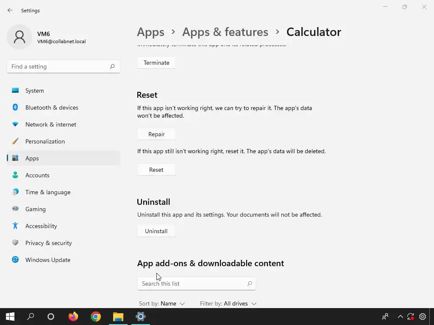Select Apps in the sidebar
This screenshot has width=434, height=325.
tap(64, 158)
